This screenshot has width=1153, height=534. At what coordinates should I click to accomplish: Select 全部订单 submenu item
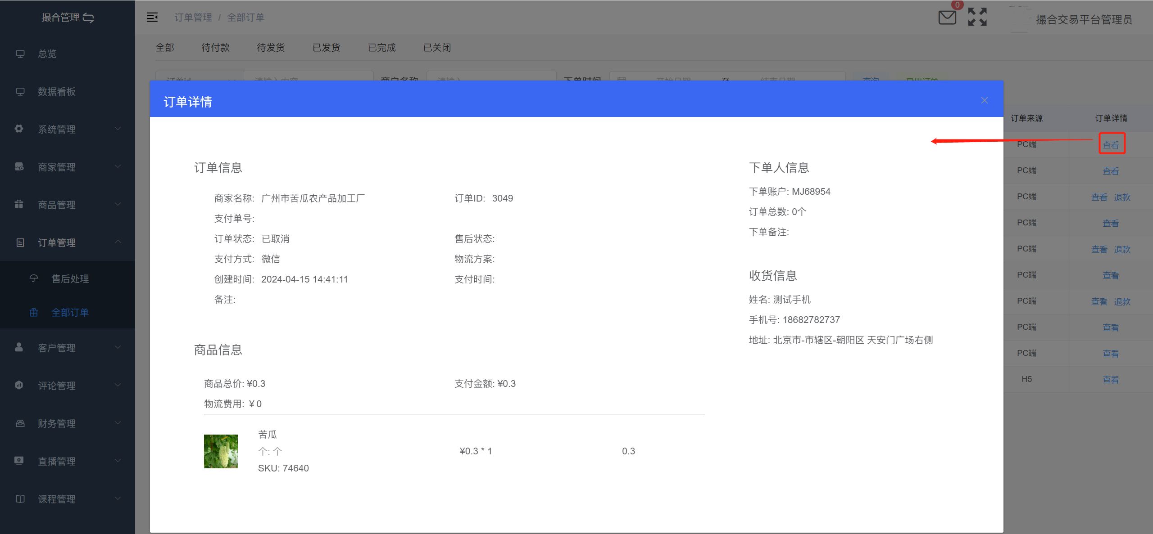coord(70,313)
